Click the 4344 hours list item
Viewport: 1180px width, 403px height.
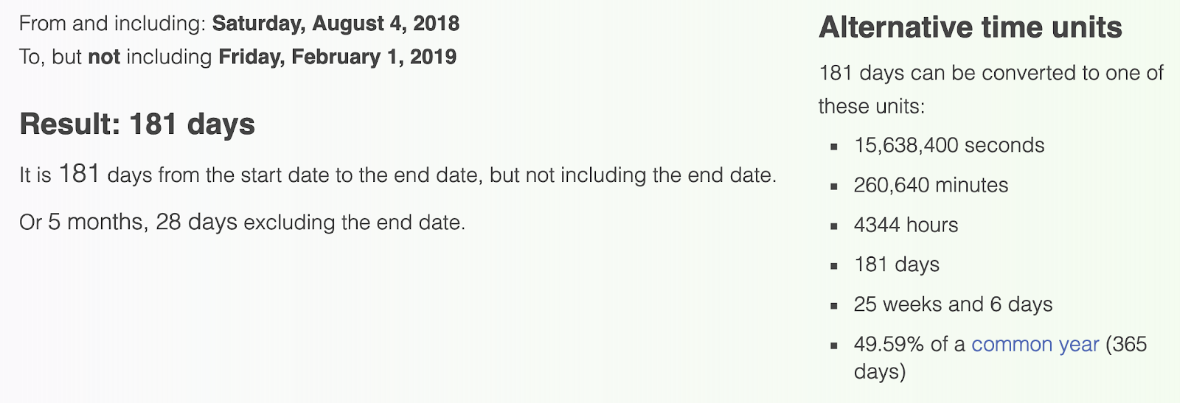(x=906, y=225)
